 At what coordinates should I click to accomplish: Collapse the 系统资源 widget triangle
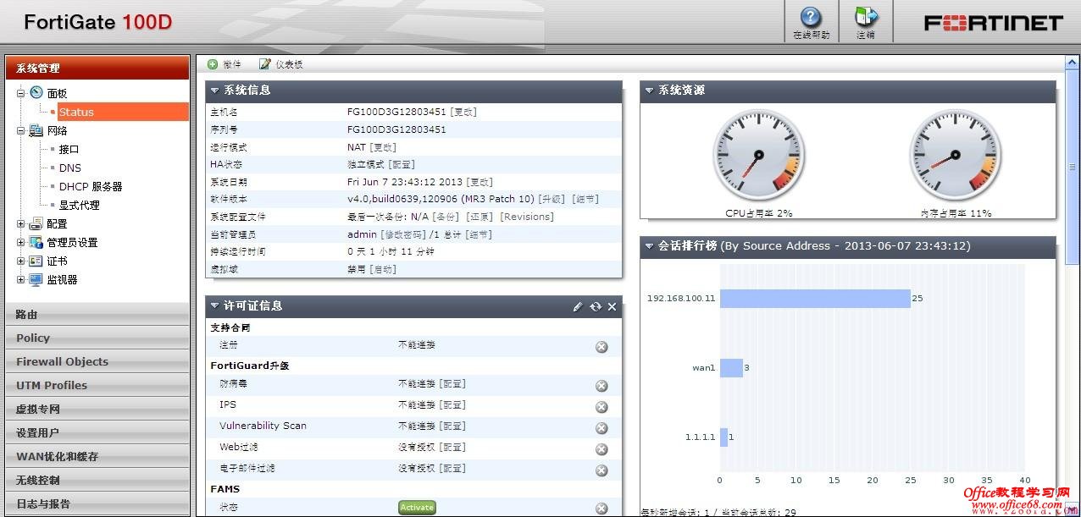pyautogui.click(x=650, y=90)
